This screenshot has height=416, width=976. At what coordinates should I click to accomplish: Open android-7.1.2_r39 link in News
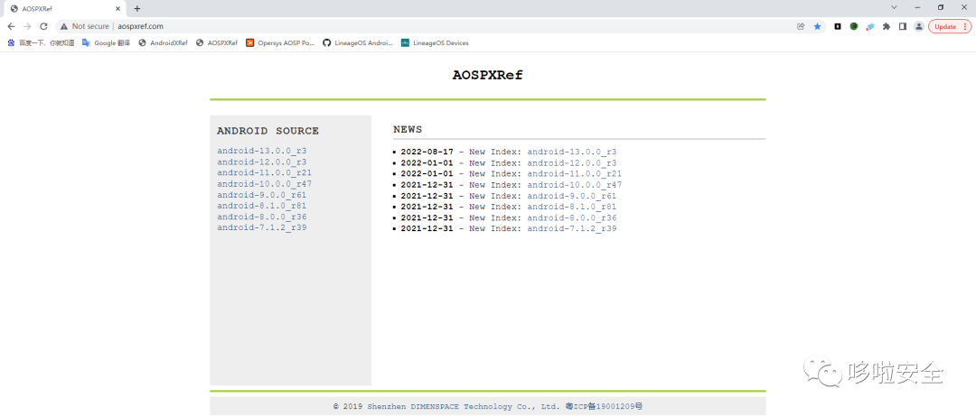pos(572,229)
